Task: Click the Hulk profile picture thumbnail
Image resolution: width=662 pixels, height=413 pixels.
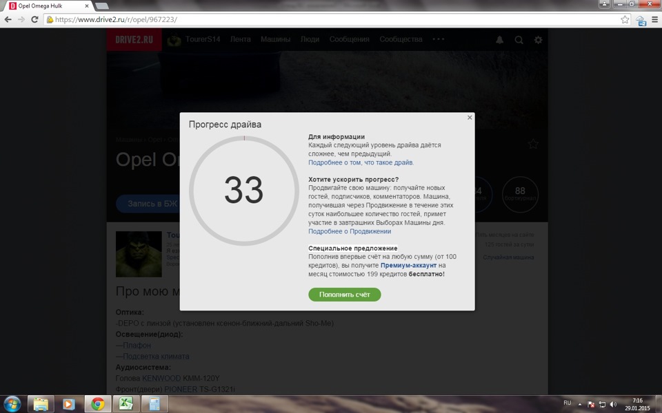Action: 139,254
